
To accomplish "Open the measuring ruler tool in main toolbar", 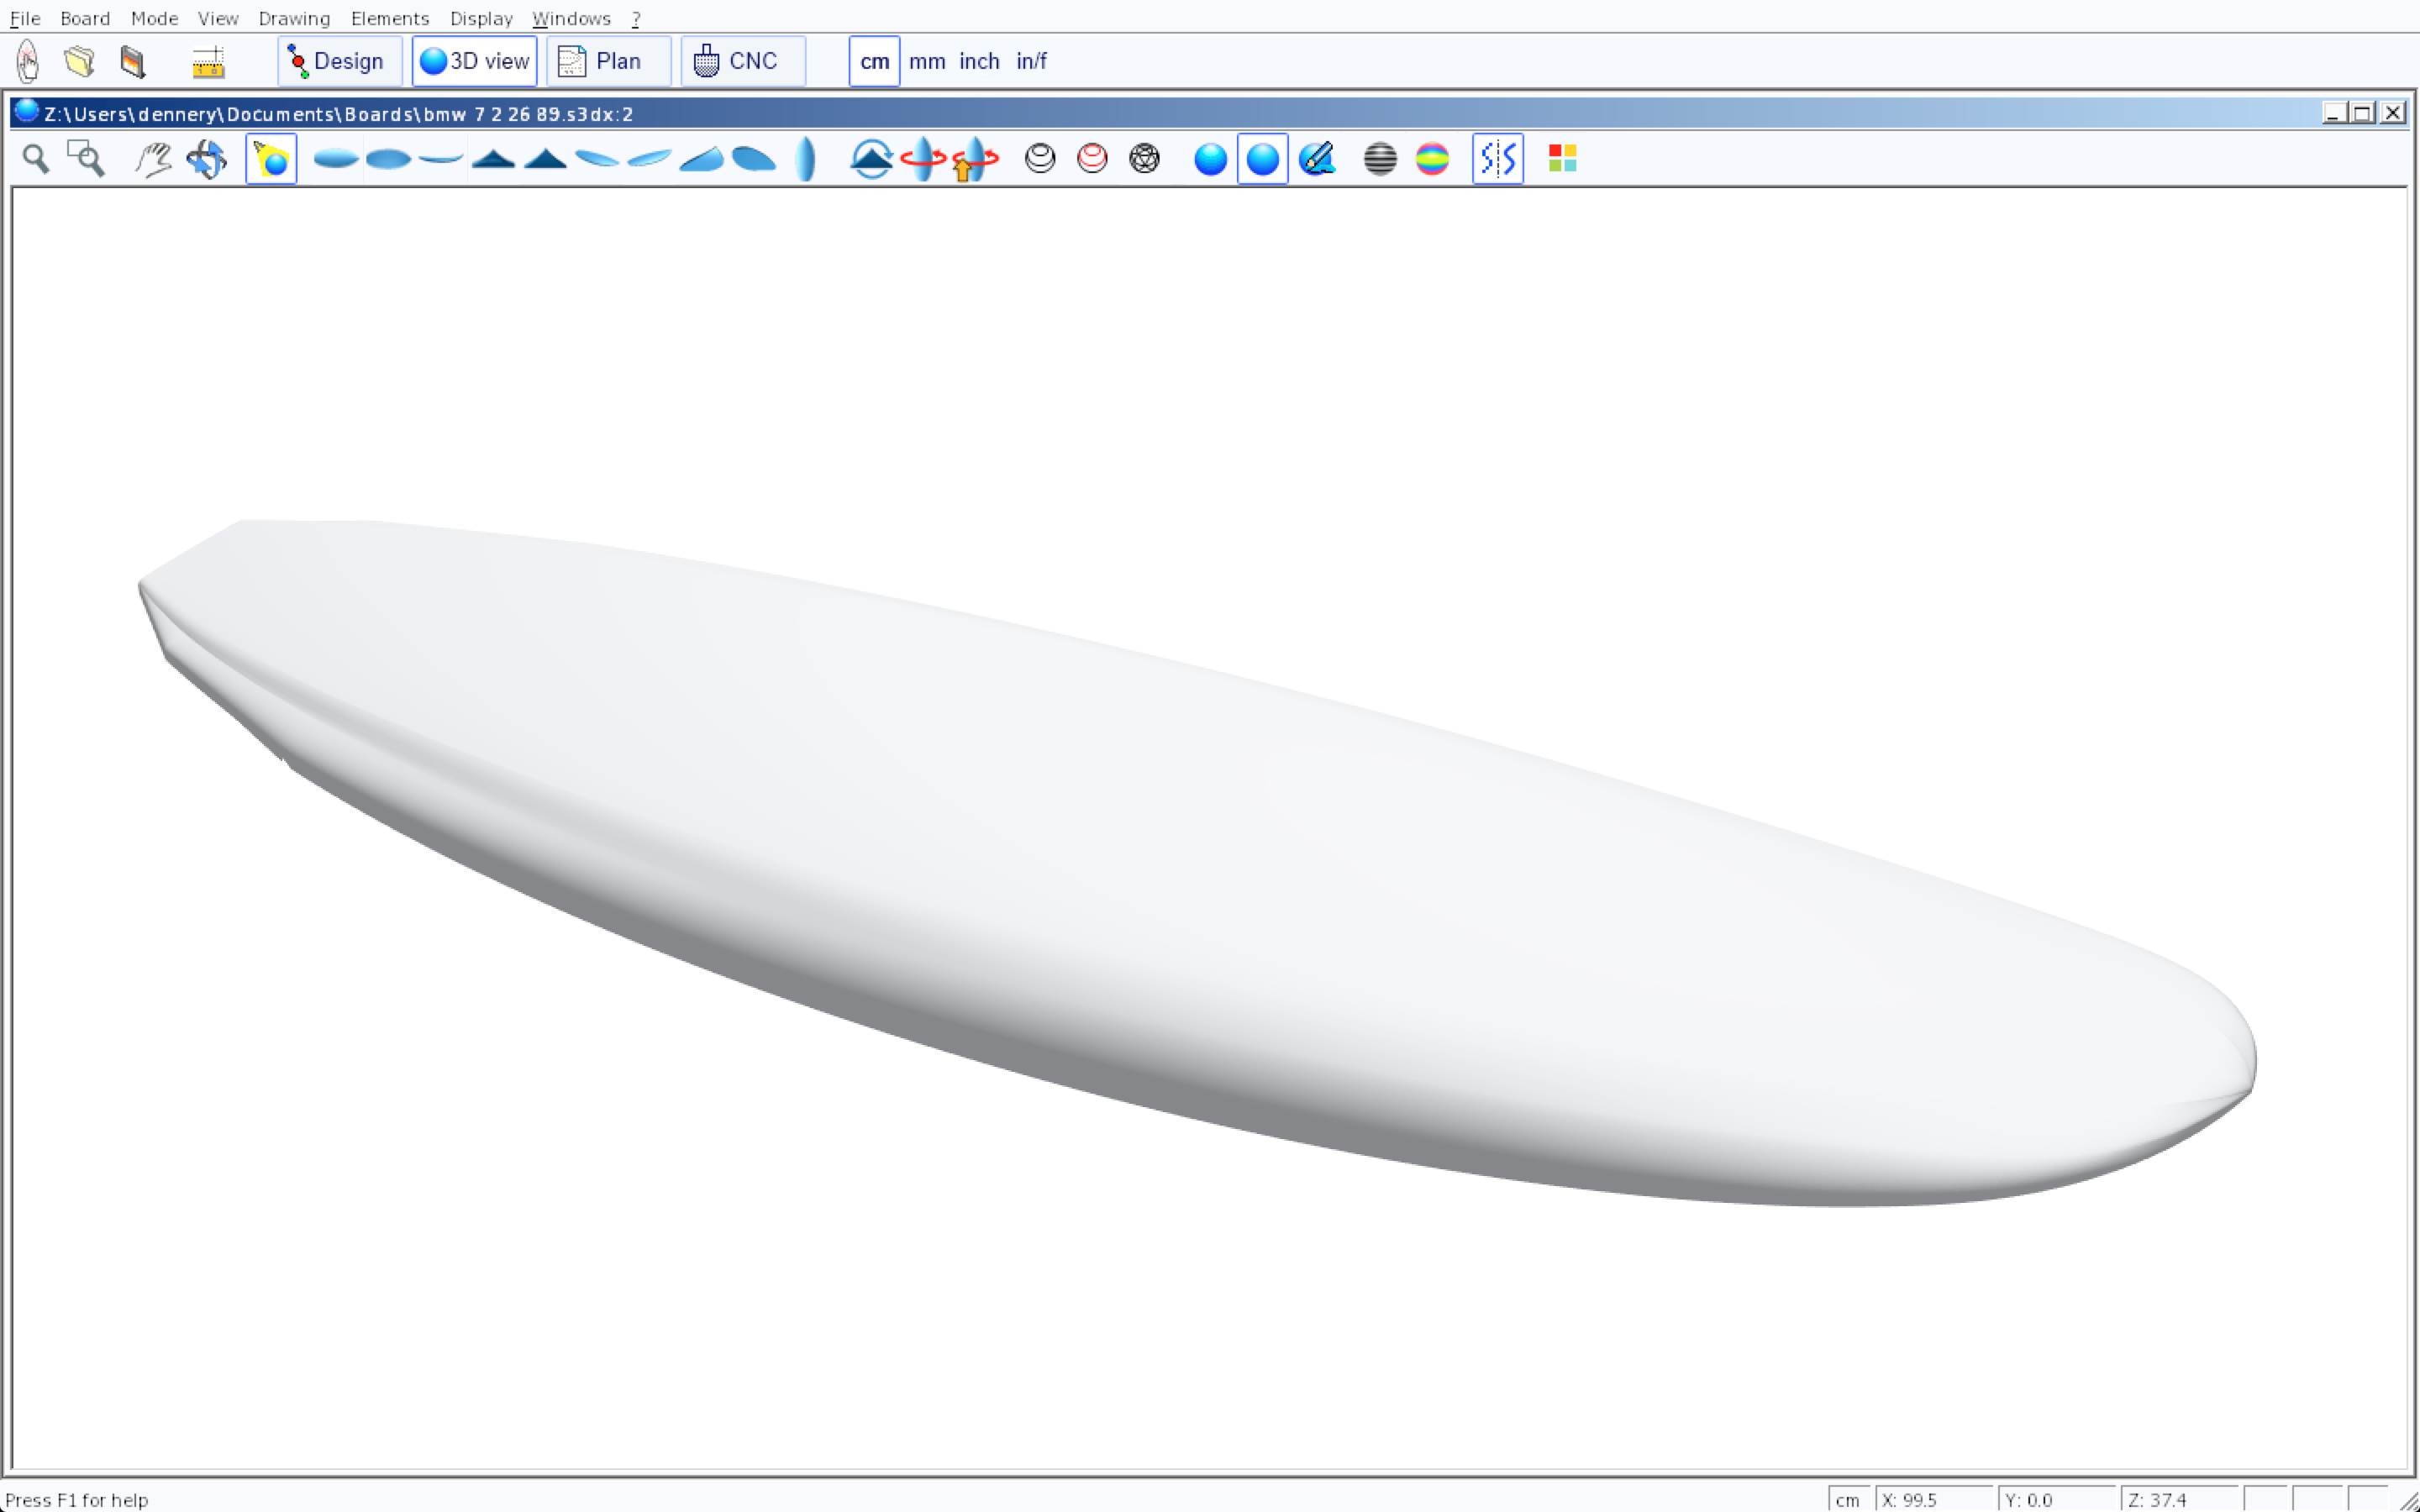I will point(208,62).
